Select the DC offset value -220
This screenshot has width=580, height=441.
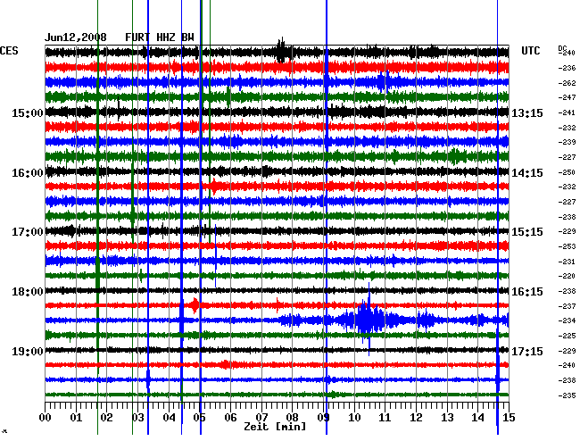click(567, 276)
